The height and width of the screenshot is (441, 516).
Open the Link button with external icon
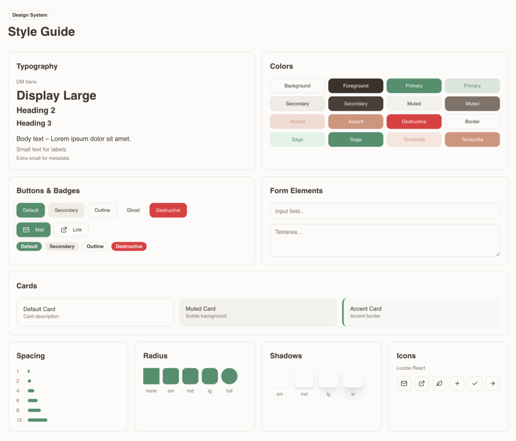(x=71, y=230)
